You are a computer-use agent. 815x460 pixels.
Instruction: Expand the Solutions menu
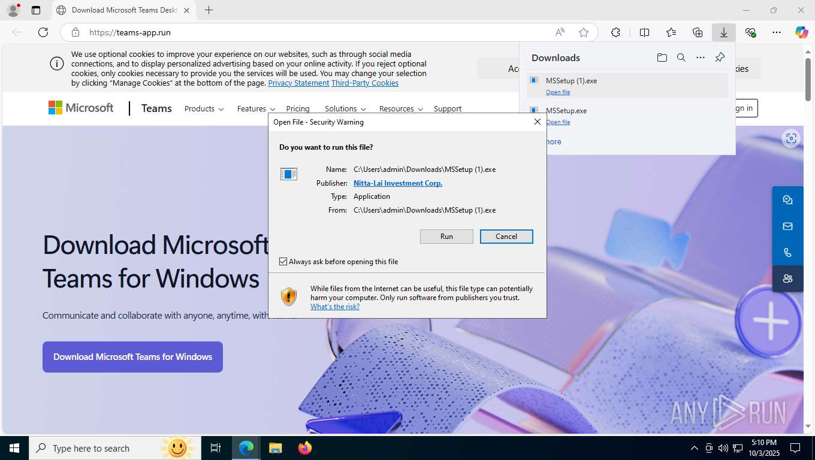(x=345, y=109)
